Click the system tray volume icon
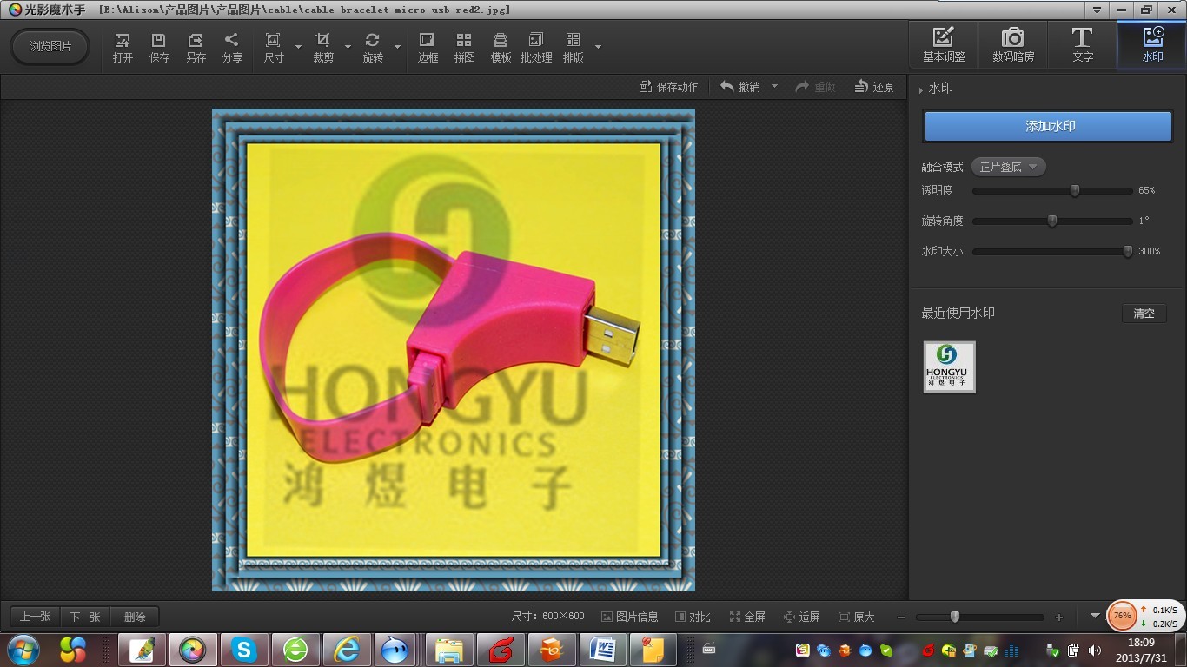This screenshot has height=667, width=1187. (x=1093, y=650)
